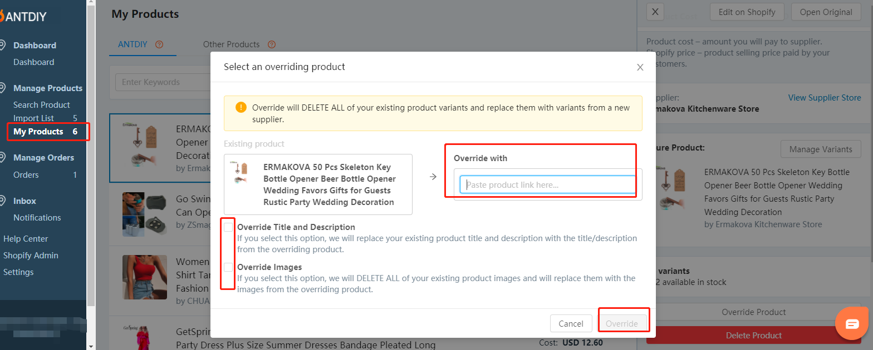Click the Go Swing product thumbnail in the list

click(x=145, y=214)
